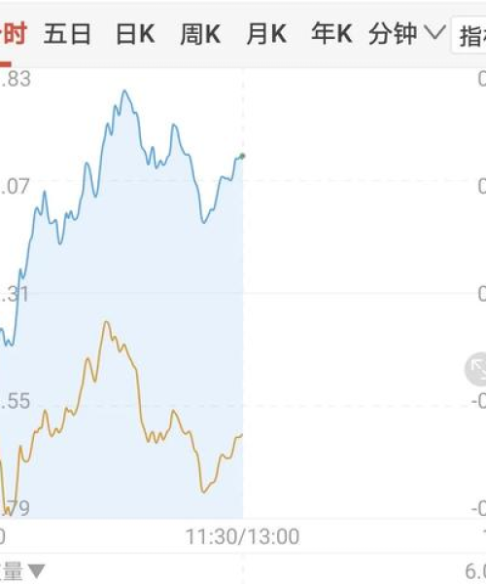Click the blue price line's highest peak
The image size is (486, 584).
click(125, 91)
